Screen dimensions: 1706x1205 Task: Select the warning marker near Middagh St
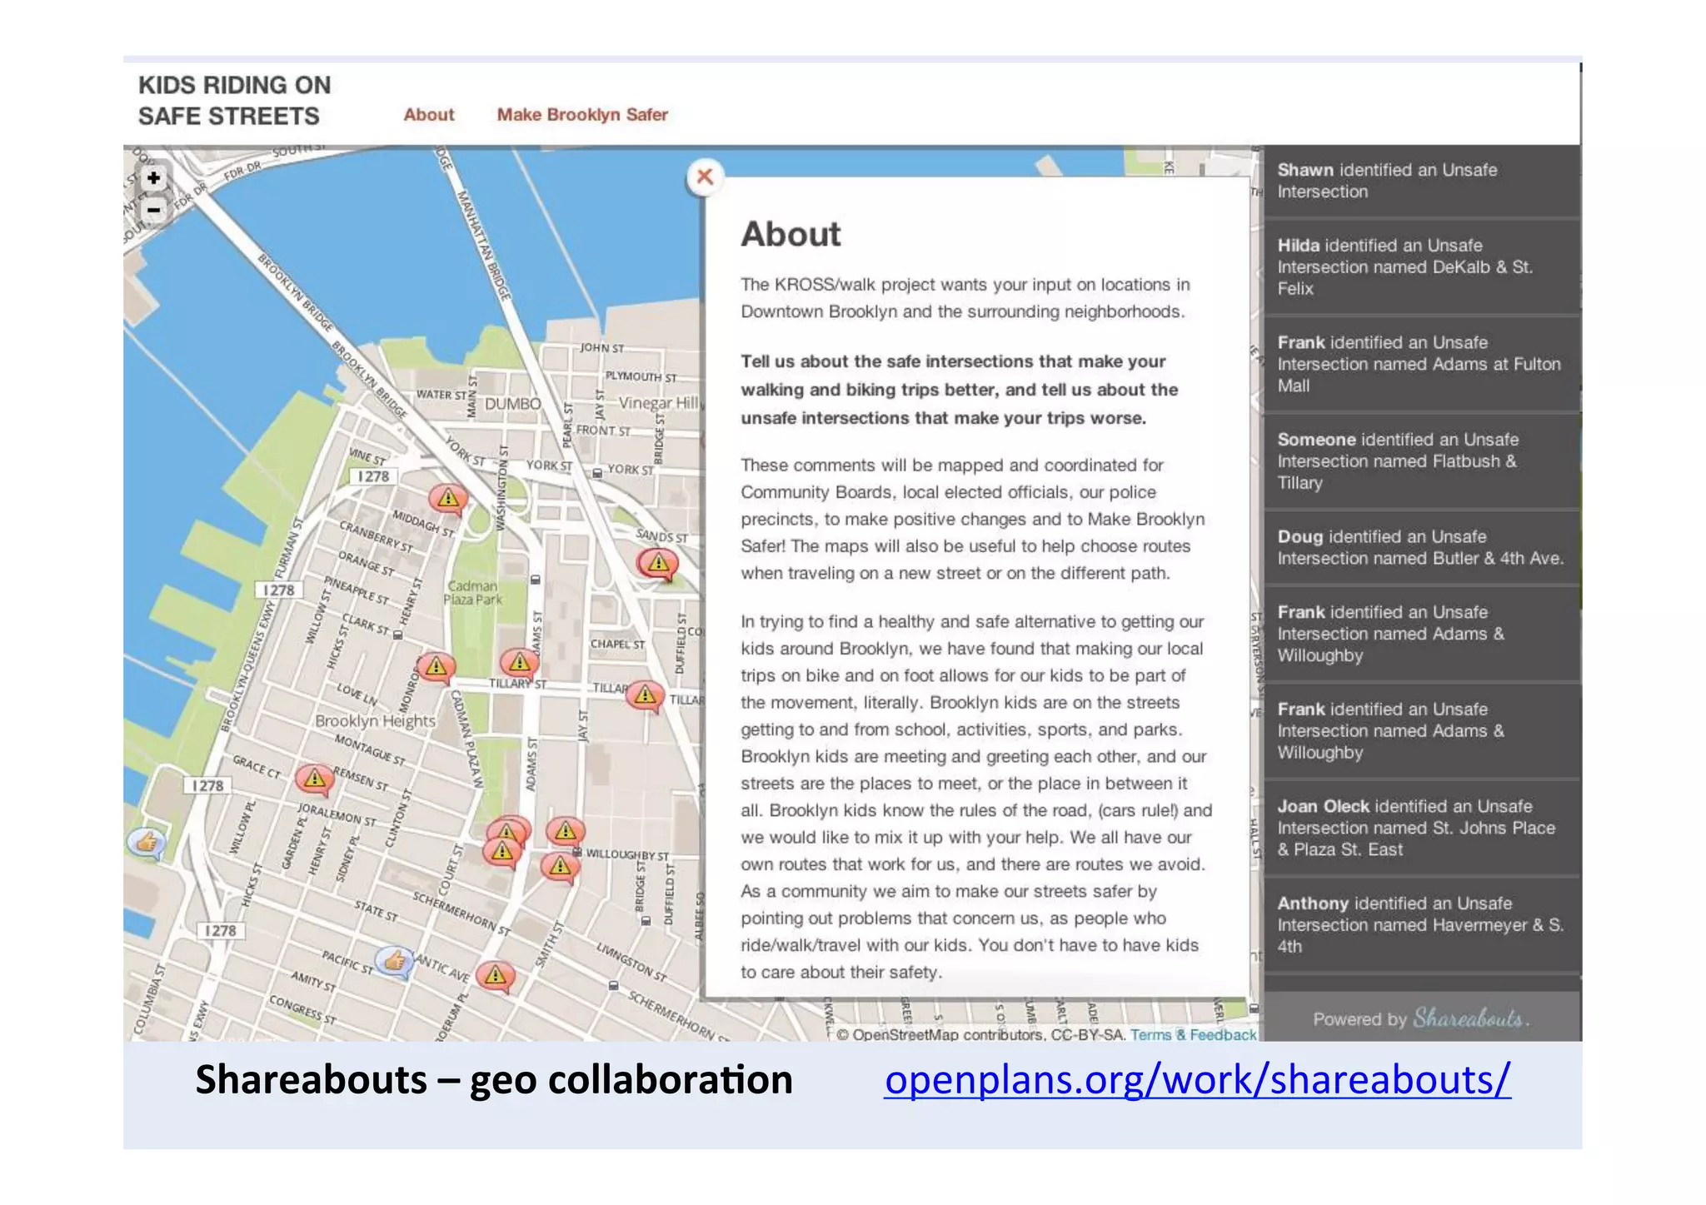pyautogui.click(x=448, y=499)
